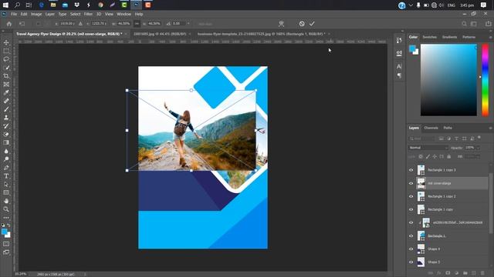Screen dimensions: 494x277
Task: Select the Dodge tool
Action: click(6, 159)
